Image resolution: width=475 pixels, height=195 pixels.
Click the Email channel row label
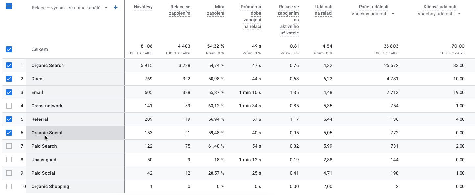click(x=37, y=92)
